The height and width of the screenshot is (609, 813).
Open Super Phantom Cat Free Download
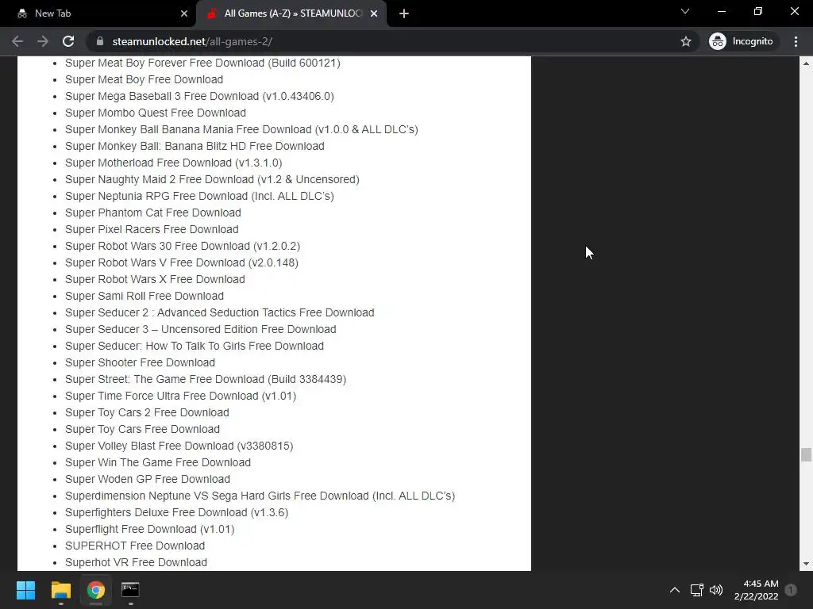click(153, 213)
